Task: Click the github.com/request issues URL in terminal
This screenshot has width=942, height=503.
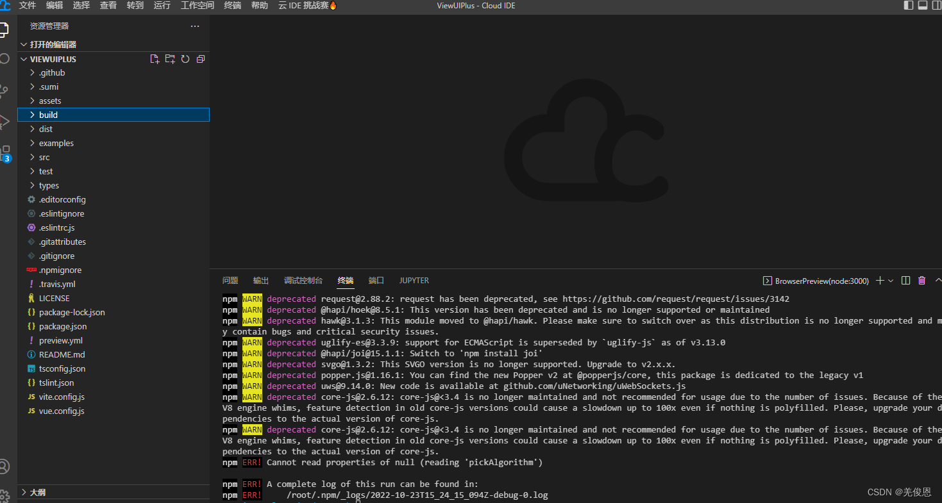Action: point(676,299)
